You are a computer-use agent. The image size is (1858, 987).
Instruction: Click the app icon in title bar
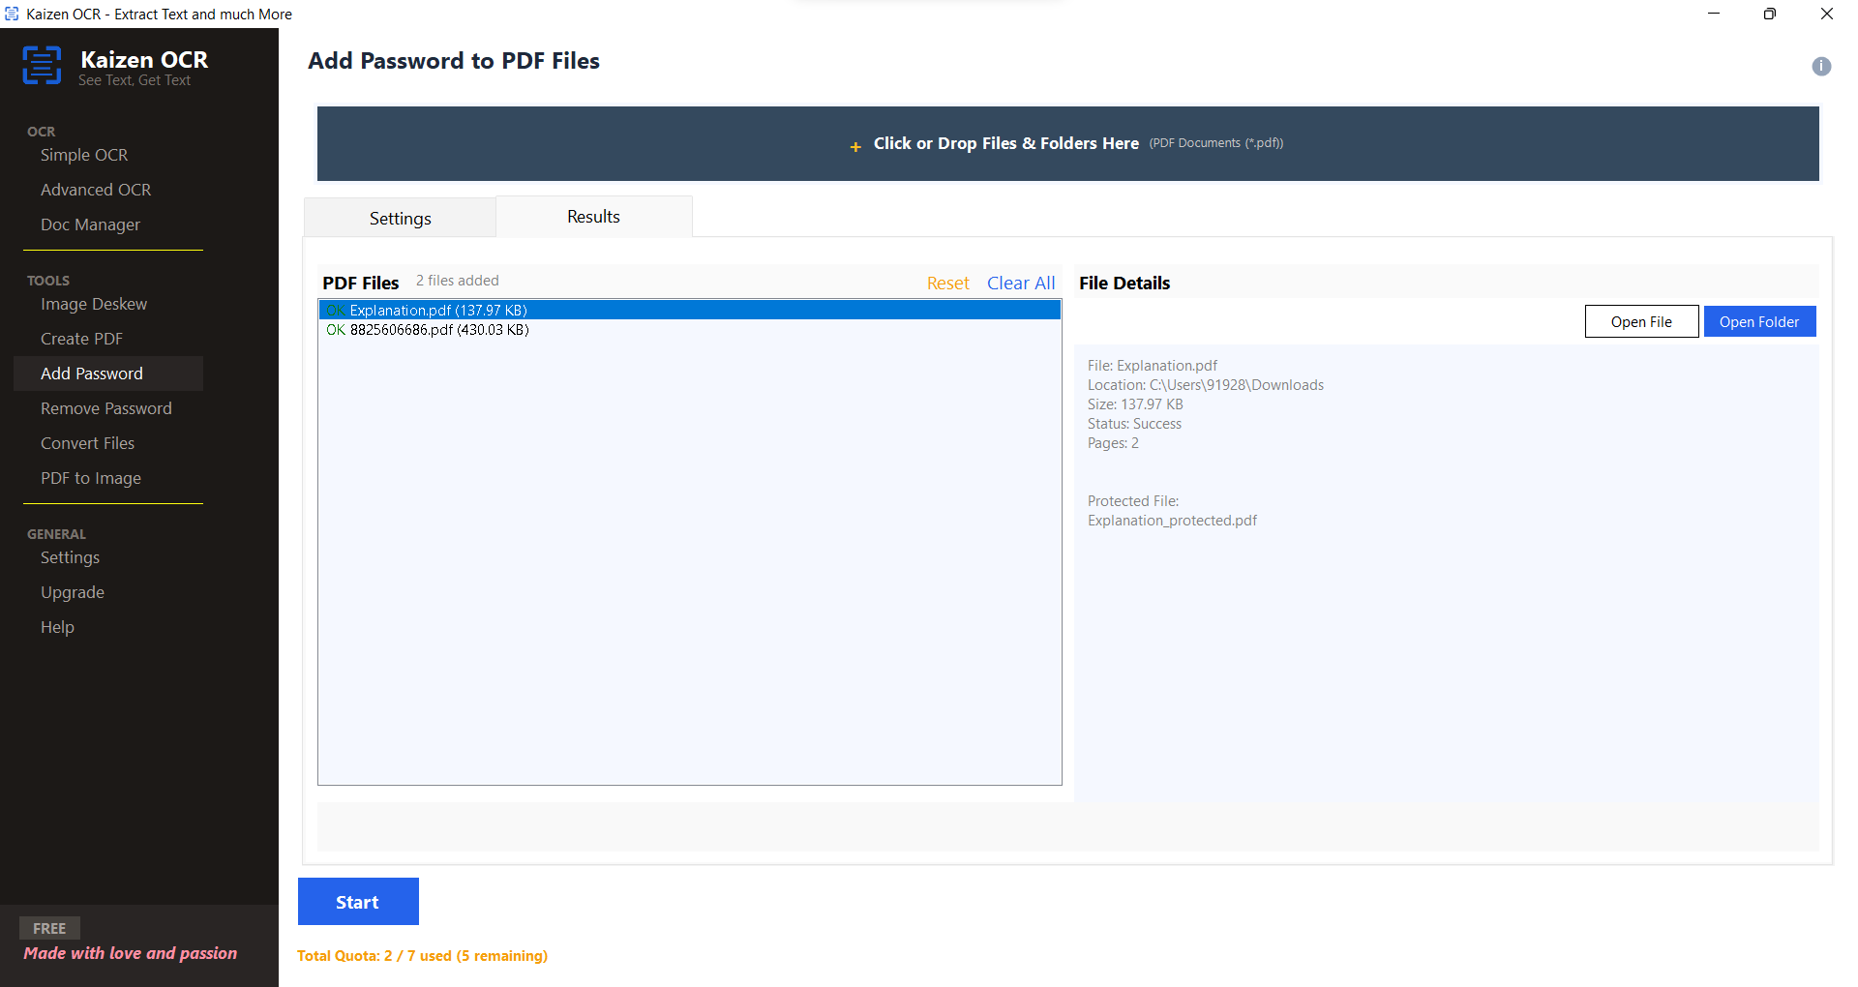(x=11, y=14)
